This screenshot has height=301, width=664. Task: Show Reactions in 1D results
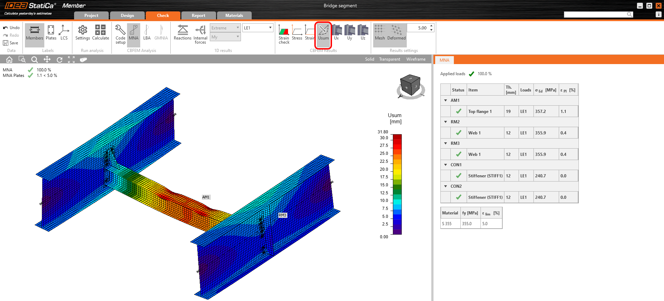click(182, 33)
